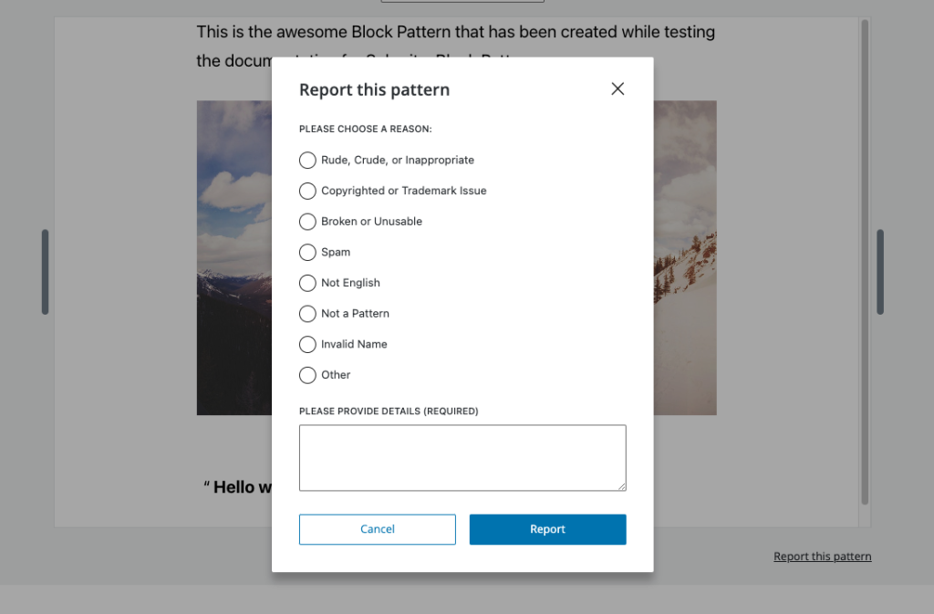Click the textarea resize handle
The image size is (934, 614).
point(623,489)
